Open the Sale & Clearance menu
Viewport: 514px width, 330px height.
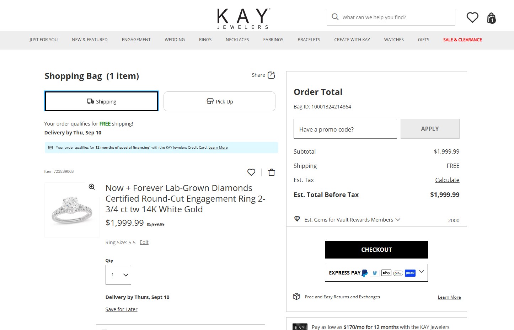point(462,40)
